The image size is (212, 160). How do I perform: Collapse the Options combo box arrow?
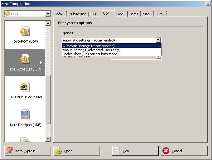[158, 40]
